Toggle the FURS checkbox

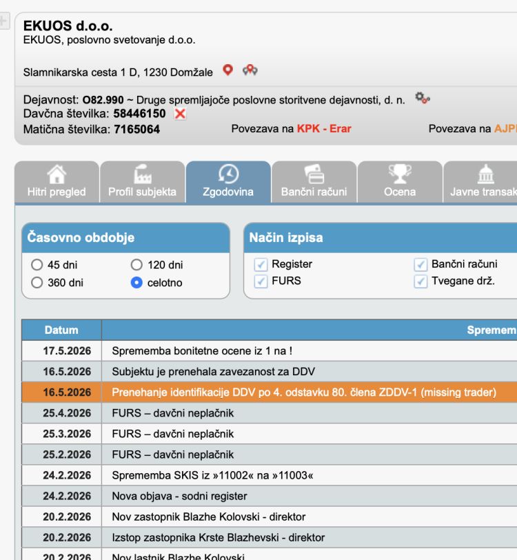click(261, 281)
